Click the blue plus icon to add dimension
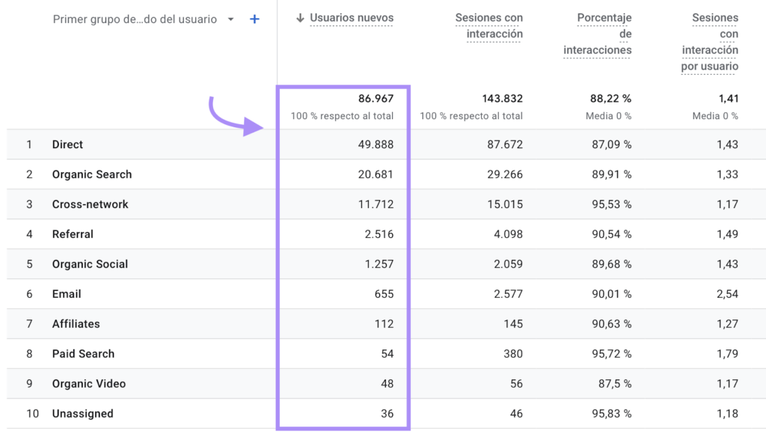The height and width of the screenshot is (434, 766). 254,19
